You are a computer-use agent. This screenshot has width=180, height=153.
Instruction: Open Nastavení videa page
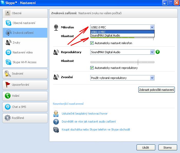point(25,52)
